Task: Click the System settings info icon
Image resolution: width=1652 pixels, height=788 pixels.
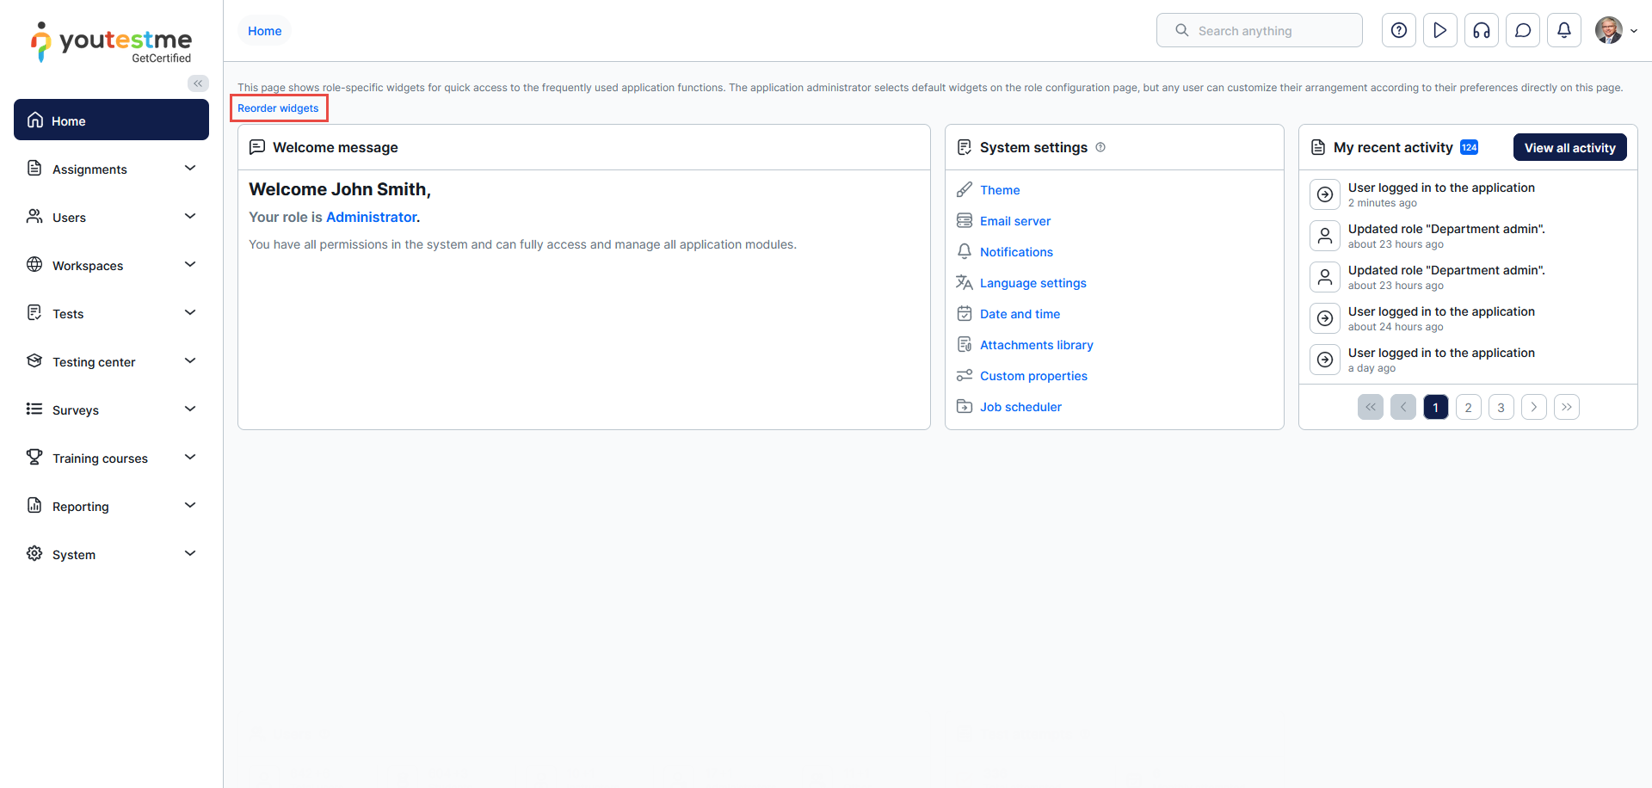Action: point(1100,147)
